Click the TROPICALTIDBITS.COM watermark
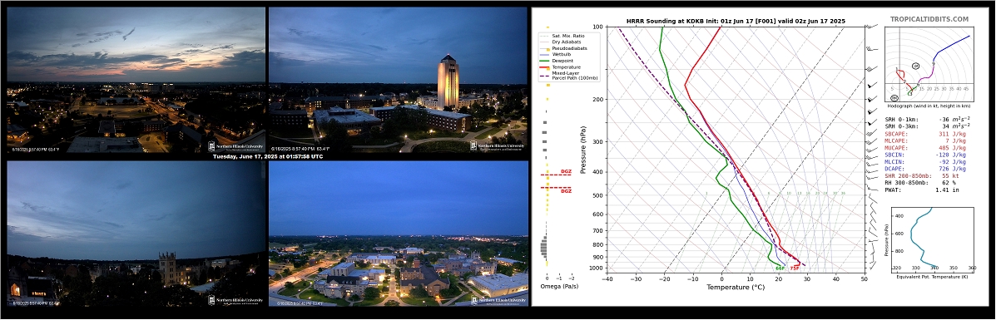 (x=929, y=20)
